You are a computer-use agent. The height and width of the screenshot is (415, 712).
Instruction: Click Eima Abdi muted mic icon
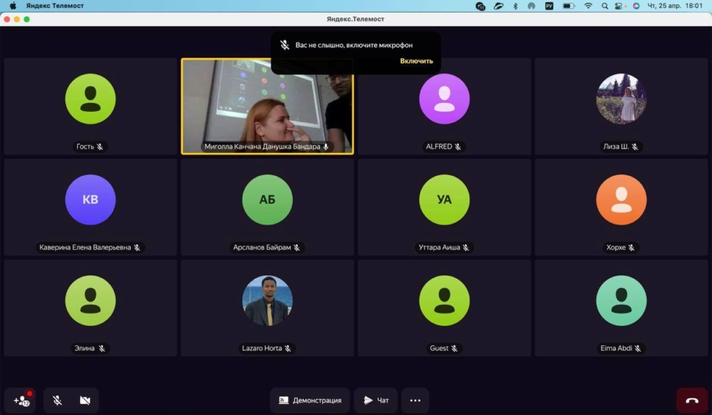point(638,348)
